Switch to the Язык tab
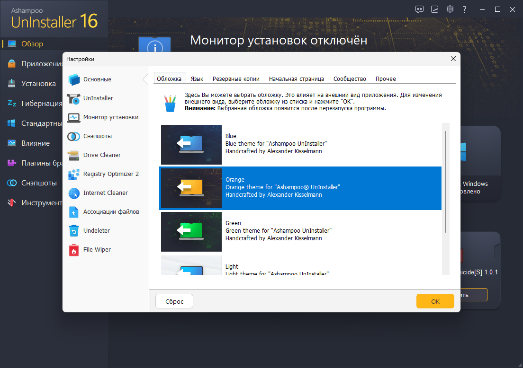This screenshot has width=523, height=368. tap(197, 79)
